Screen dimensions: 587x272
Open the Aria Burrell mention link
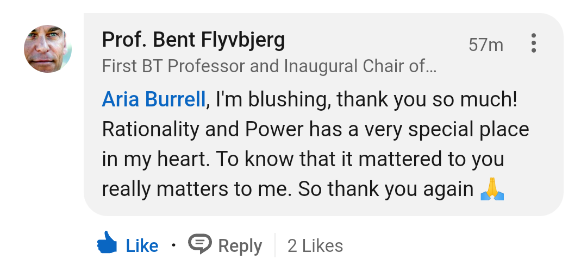154,99
